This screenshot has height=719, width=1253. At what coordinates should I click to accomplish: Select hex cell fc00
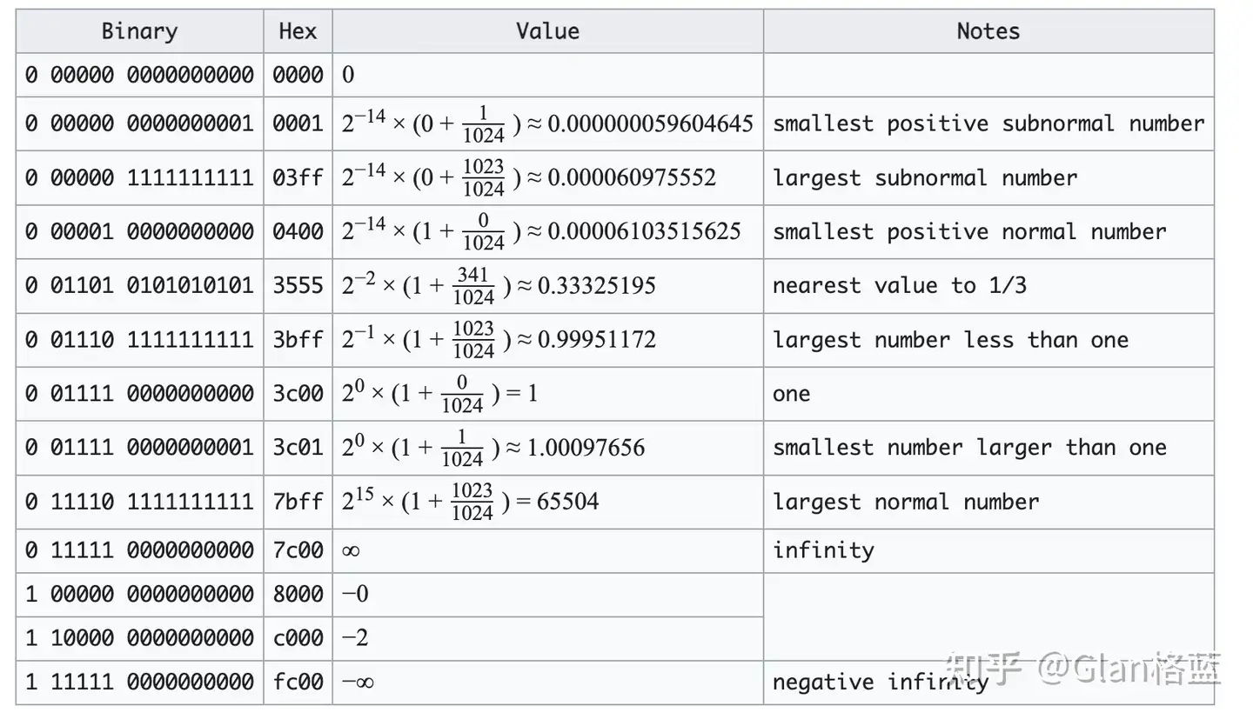click(x=298, y=682)
